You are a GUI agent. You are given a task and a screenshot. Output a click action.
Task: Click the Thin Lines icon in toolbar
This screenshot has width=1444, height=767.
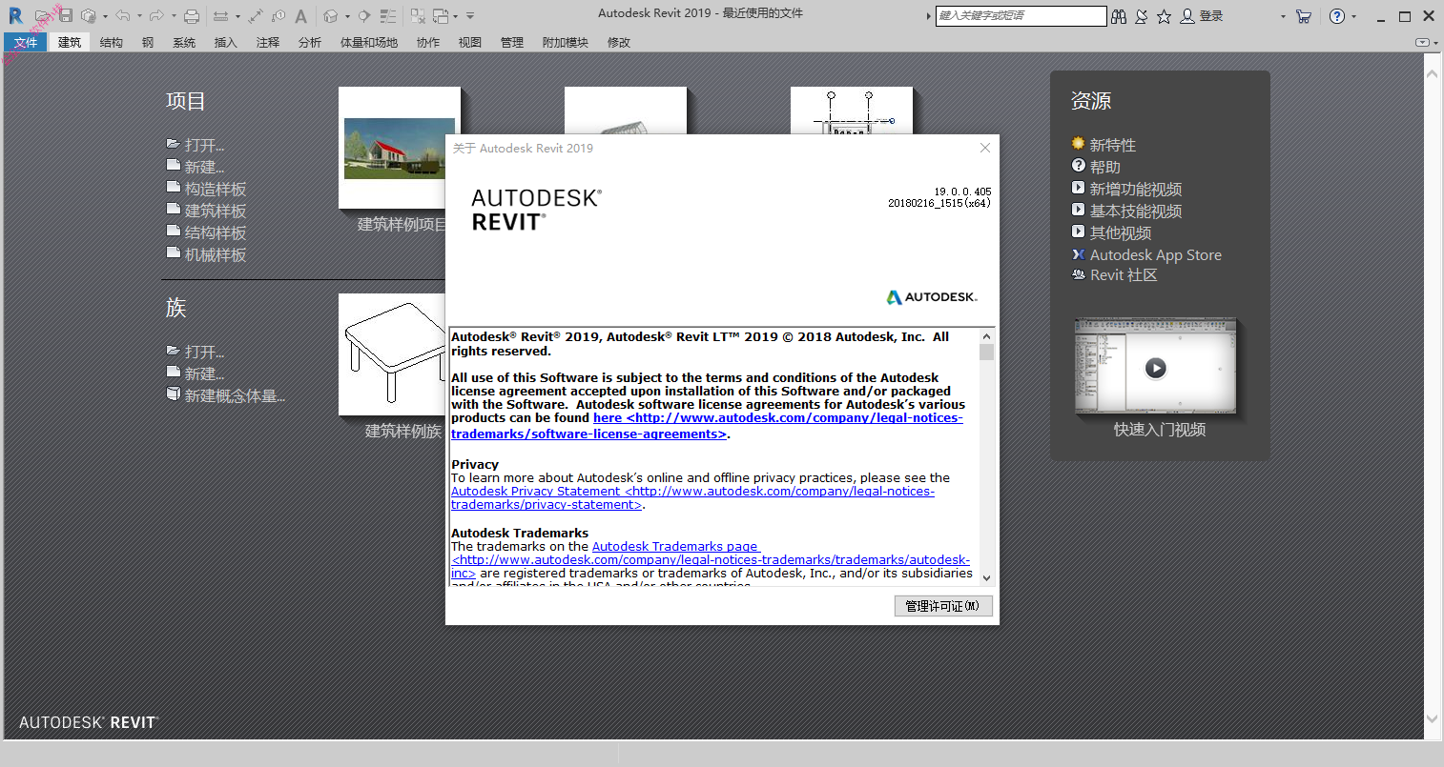(x=388, y=16)
